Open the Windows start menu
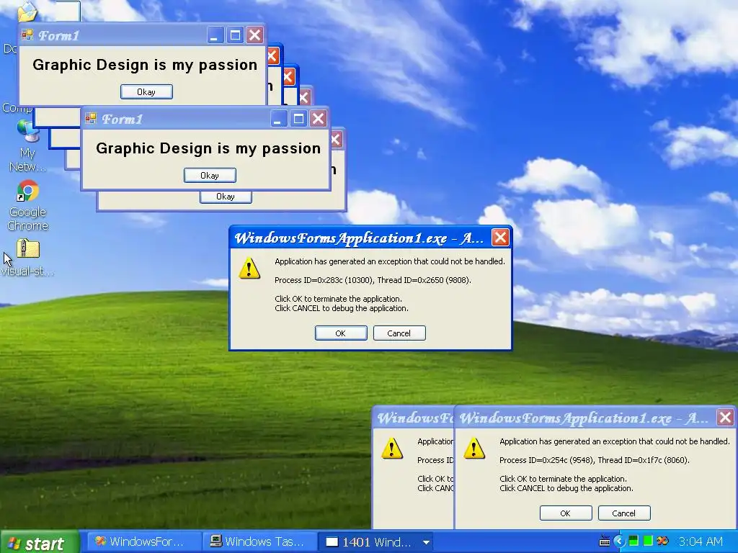The image size is (738, 553). pos(39,543)
